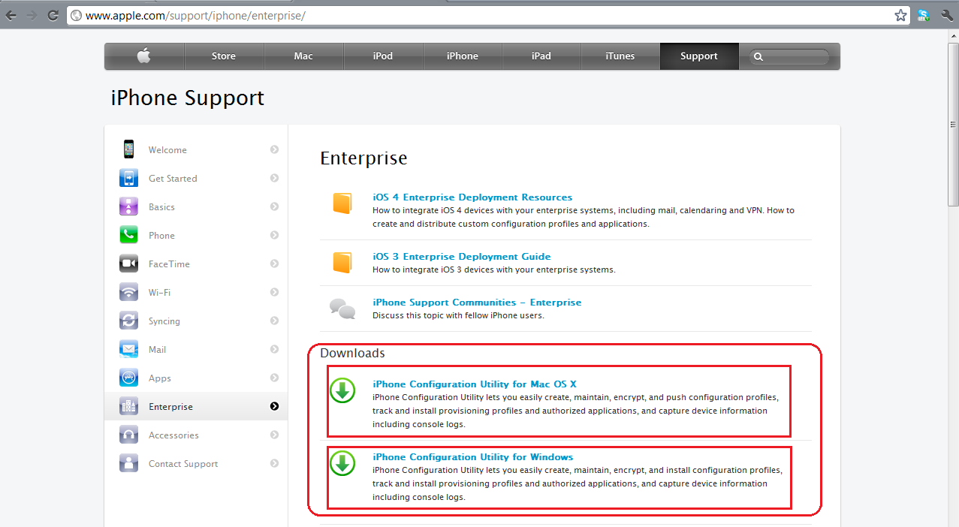Screen dimensions: 959x527
Task: Expand the Wi-Fi row arrow
Action: [274, 292]
